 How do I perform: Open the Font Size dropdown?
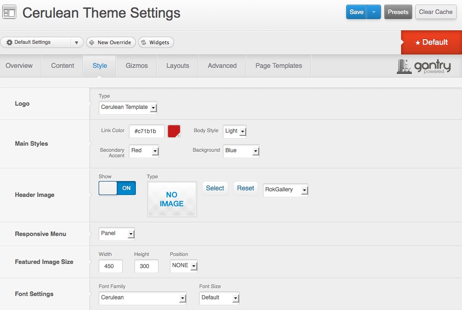219,298
